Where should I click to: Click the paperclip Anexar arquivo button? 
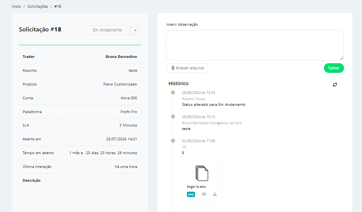(187, 68)
